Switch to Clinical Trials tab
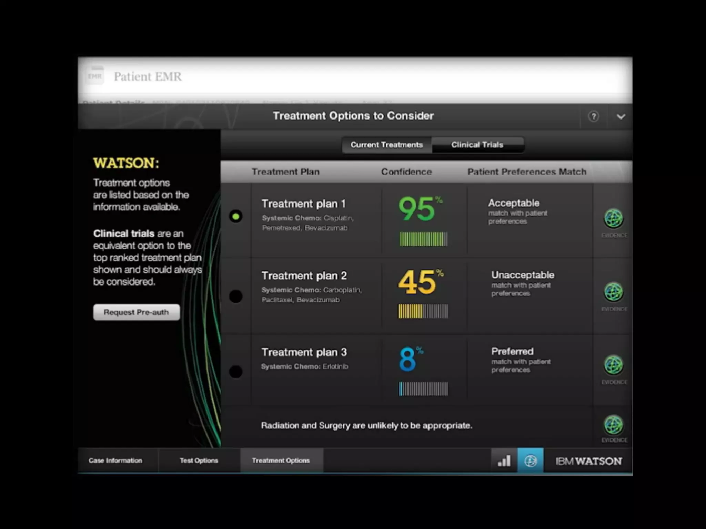The height and width of the screenshot is (529, 706). 477,145
